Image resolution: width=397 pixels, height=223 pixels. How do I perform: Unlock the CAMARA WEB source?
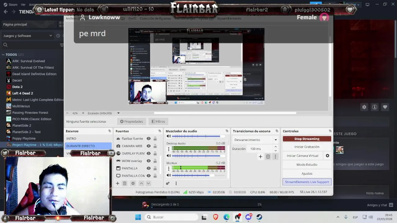(155, 146)
